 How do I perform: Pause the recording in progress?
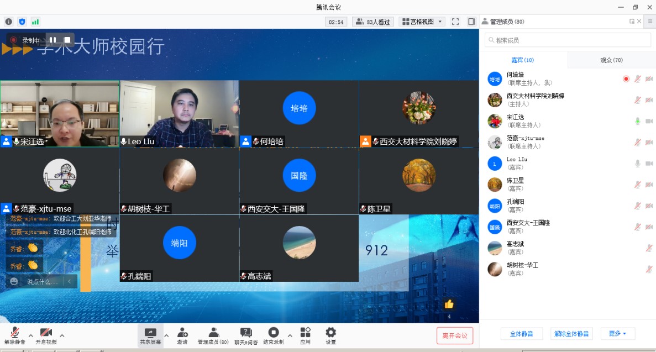53,40
